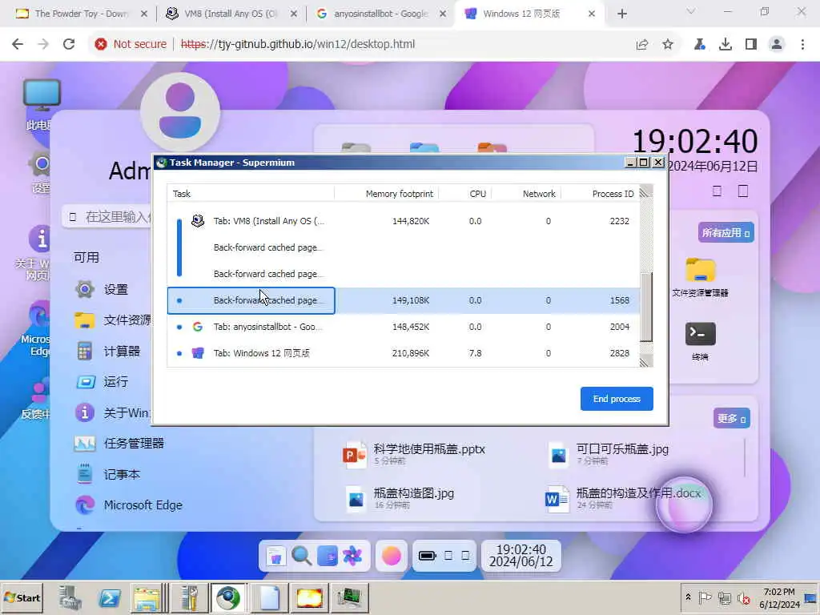Open the browser three-dot menu

click(802, 45)
